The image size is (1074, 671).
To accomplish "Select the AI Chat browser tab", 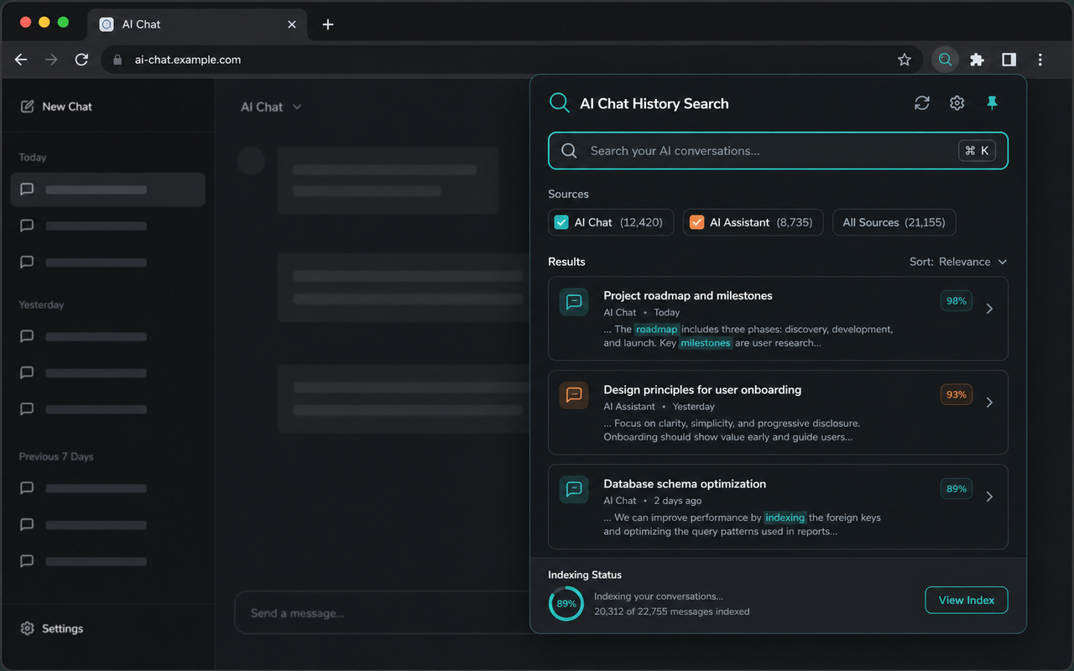I will pos(197,24).
